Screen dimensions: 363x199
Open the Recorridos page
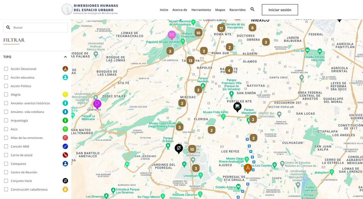click(237, 10)
